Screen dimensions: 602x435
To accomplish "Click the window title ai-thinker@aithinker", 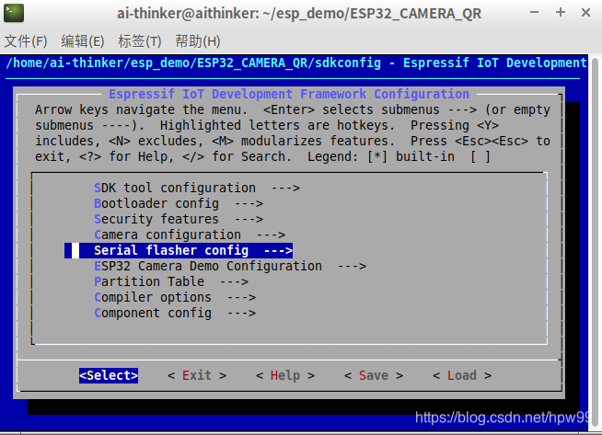I will [x=298, y=14].
